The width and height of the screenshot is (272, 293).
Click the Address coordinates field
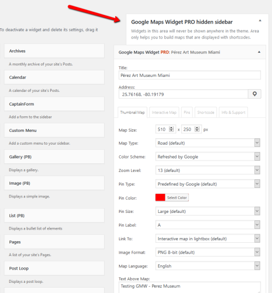click(183, 94)
